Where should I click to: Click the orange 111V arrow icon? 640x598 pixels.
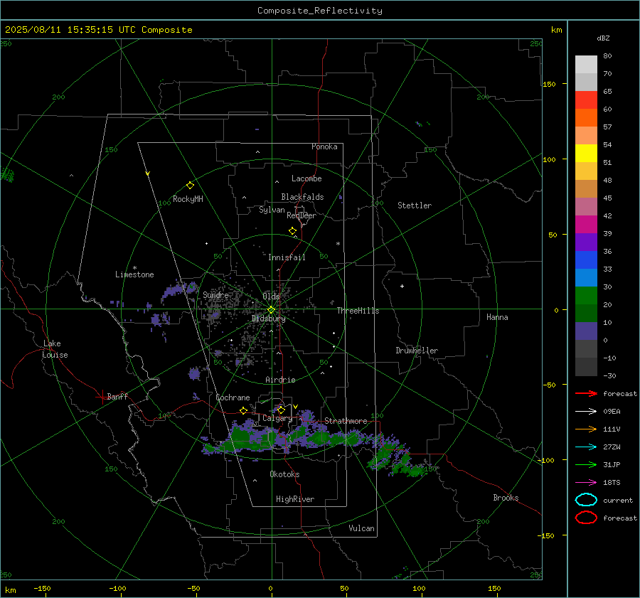pyautogui.click(x=586, y=429)
